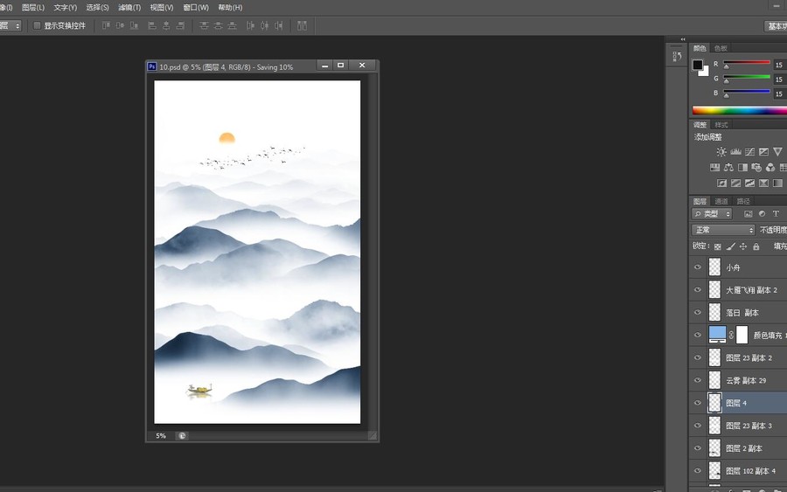Click the align right edges icon

(180, 25)
